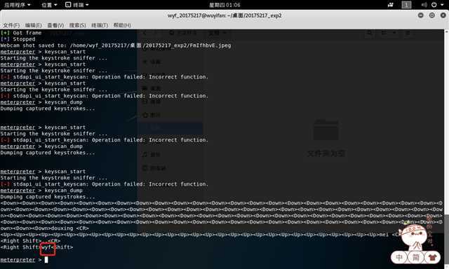
Task: Switch input method with the 中 button
Action: [399, 258]
